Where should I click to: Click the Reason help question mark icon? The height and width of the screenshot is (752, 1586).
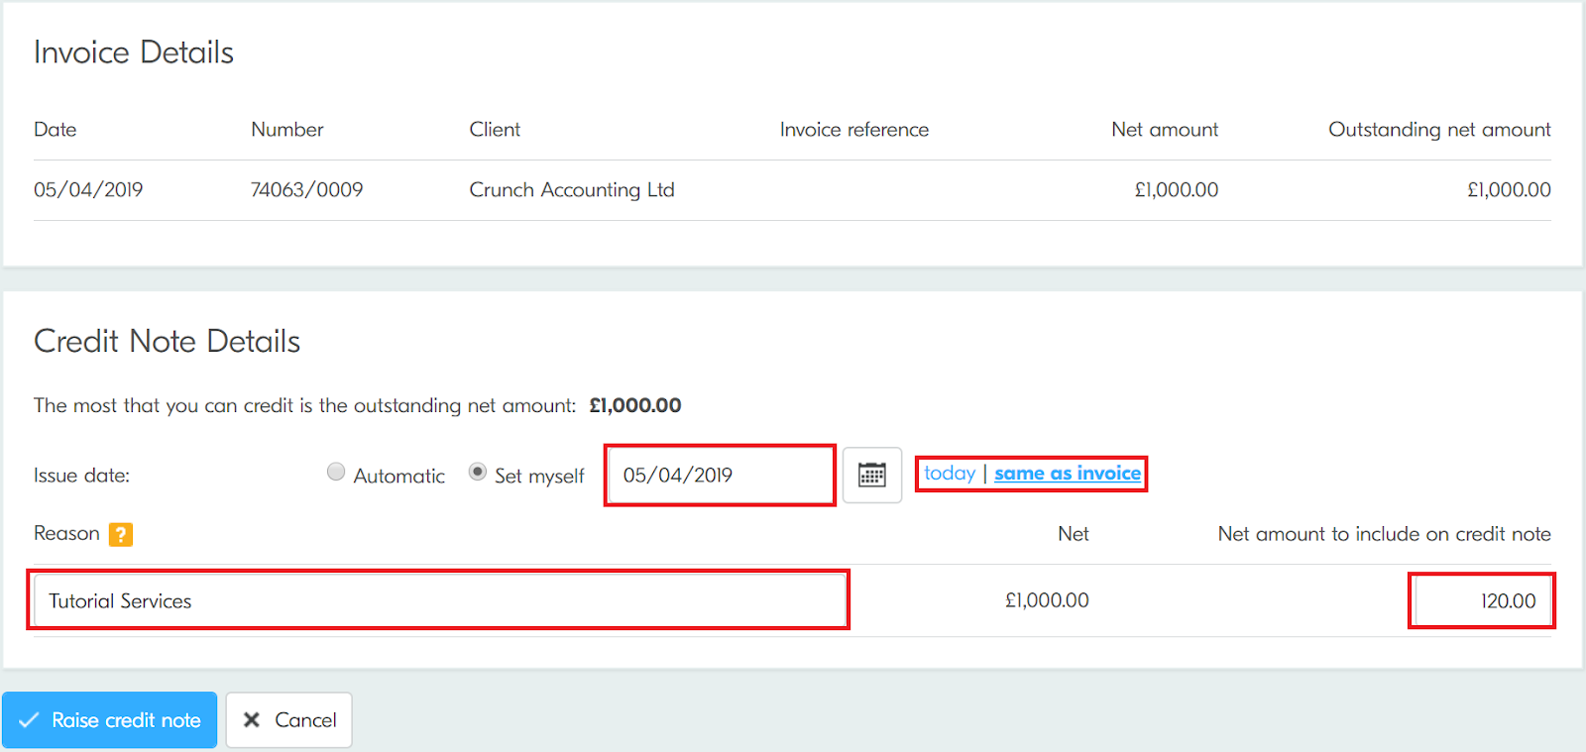[121, 534]
